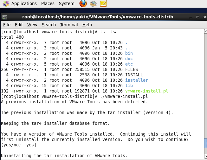
Task: Maximize the terminal window
Action: tap(197, 17)
